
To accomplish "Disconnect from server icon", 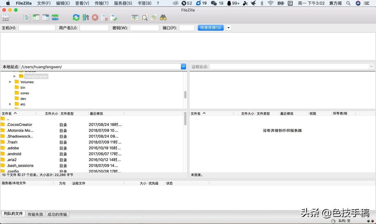I will click(x=104, y=18).
